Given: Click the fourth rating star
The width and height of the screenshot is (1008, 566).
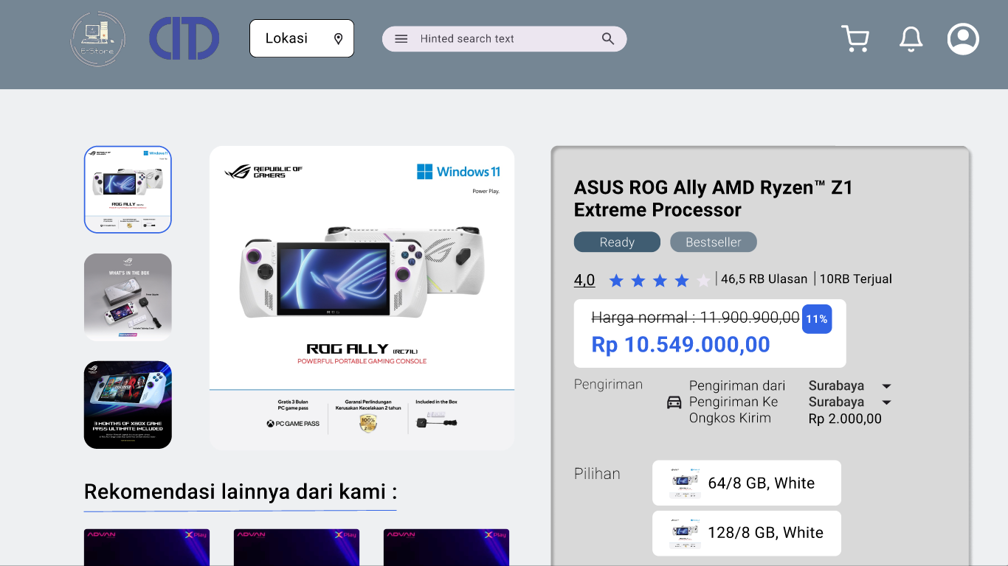Looking at the screenshot, I should [682, 280].
